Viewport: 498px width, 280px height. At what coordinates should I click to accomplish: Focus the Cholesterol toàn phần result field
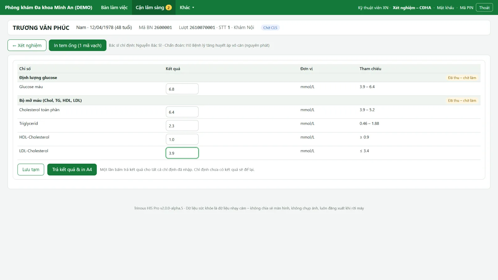(182, 112)
